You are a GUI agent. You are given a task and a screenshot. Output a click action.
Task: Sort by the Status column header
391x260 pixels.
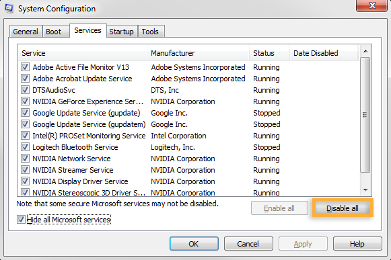(x=269, y=53)
